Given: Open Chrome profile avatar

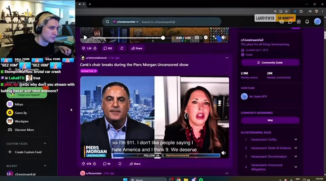Looking at the screenshot, I should tap(316, 12).
